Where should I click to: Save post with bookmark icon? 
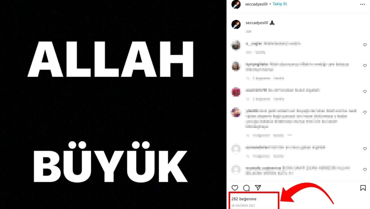click(x=363, y=188)
